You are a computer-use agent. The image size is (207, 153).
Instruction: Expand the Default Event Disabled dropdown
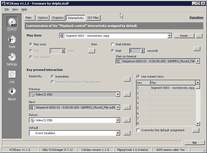pos(118,133)
